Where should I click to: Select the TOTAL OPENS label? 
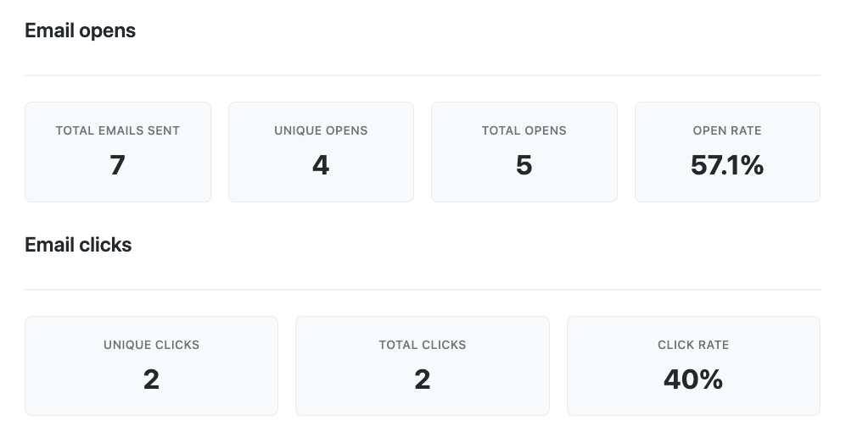point(524,130)
